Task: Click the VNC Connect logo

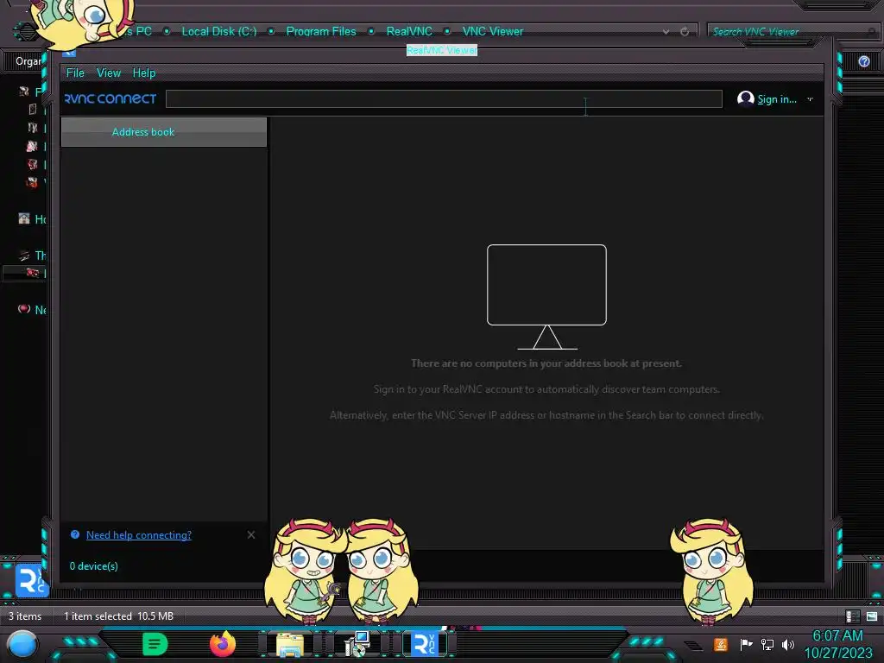Action: pyautogui.click(x=110, y=98)
